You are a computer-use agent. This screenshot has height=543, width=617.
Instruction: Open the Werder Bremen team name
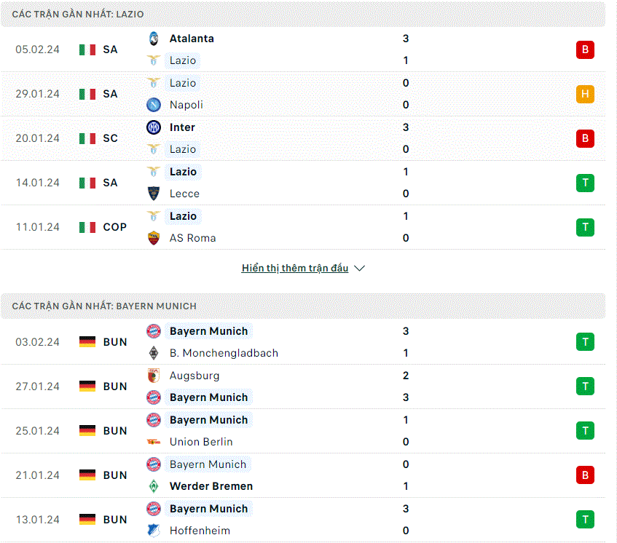click(211, 486)
